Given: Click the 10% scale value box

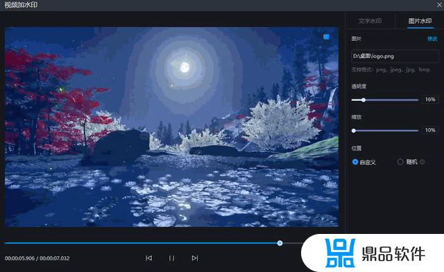Looking at the screenshot, I should tap(430, 130).
